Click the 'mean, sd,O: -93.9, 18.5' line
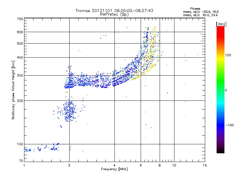 point(201,12)
